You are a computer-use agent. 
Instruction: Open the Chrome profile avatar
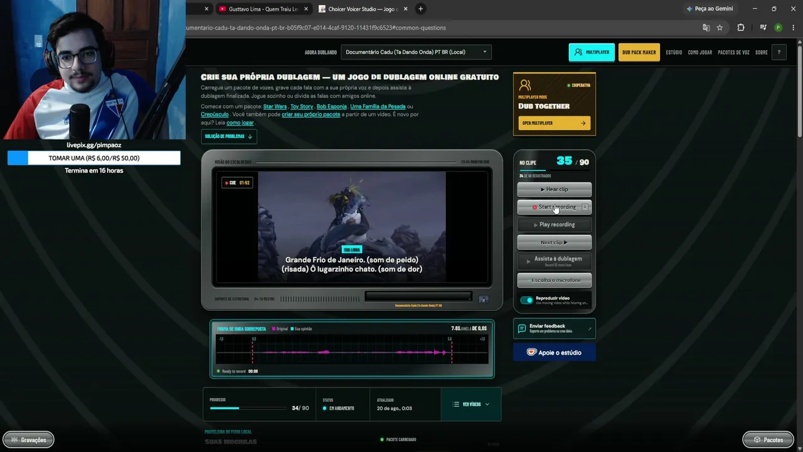pos(778,28)
